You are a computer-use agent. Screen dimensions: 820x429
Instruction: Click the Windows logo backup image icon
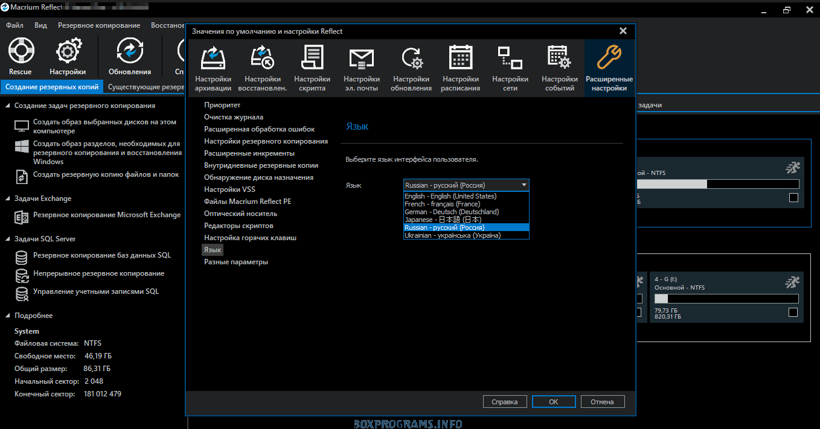tap(22, 146)
